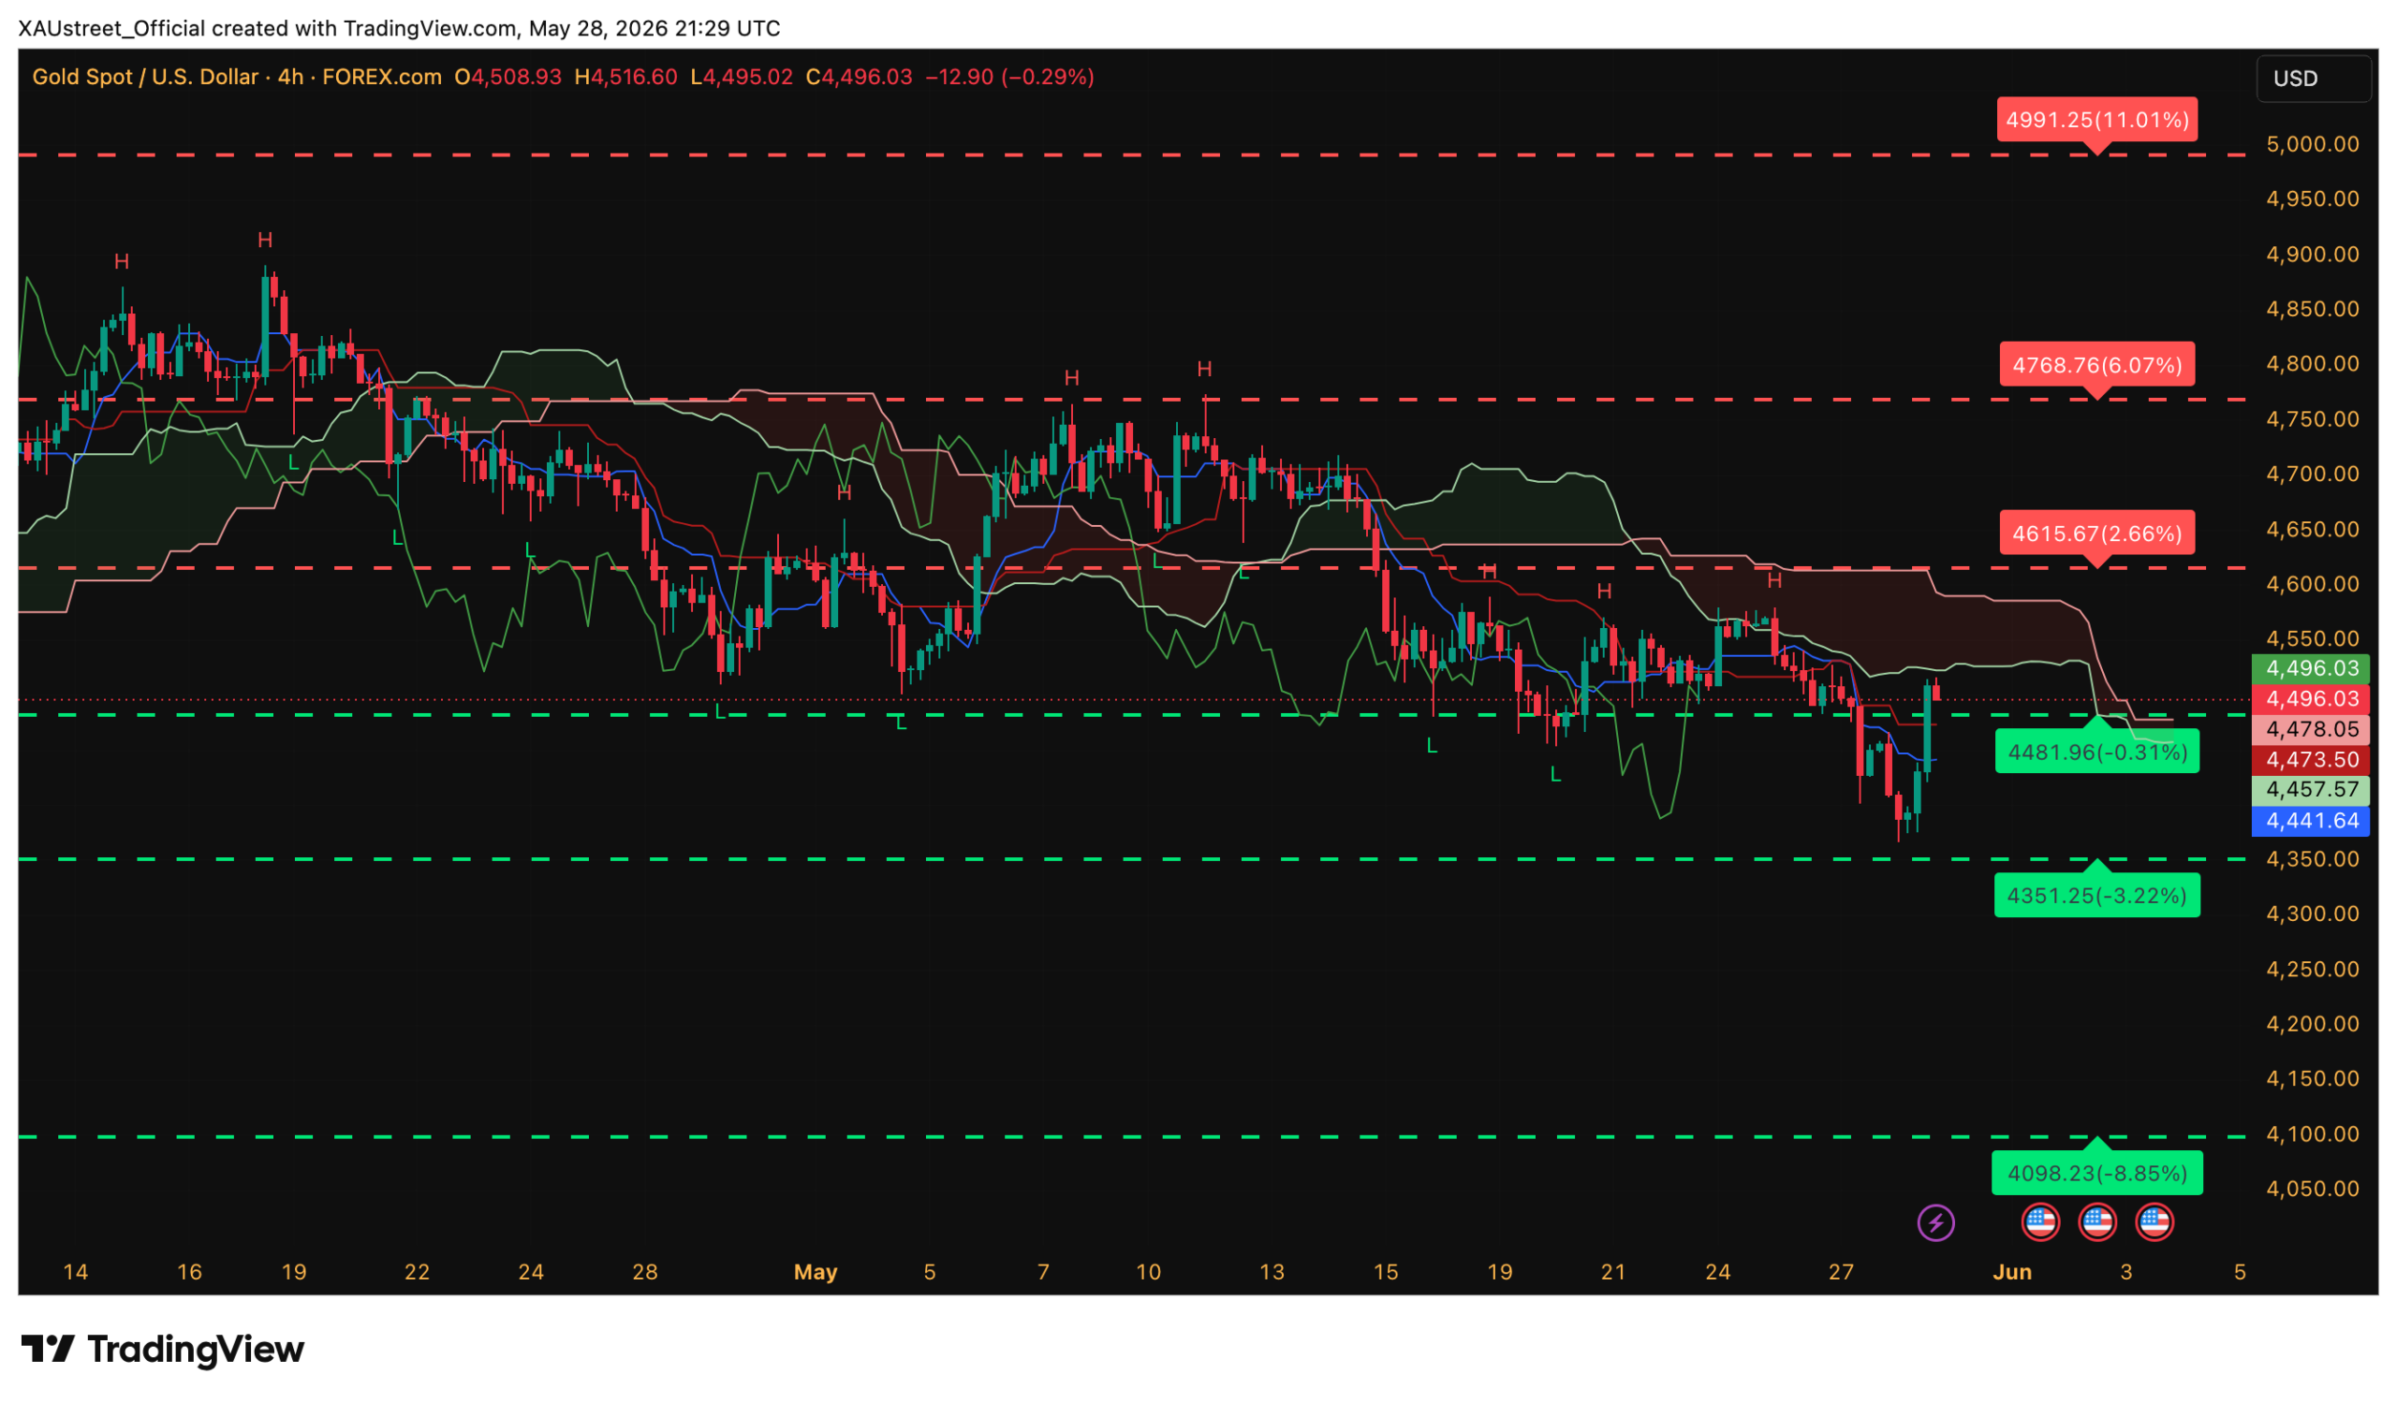Select the 4098.23(-8.85%) support label
This screenshot has width=2397, height=1403.
pyautogui.click(x=2097, y=1173)
